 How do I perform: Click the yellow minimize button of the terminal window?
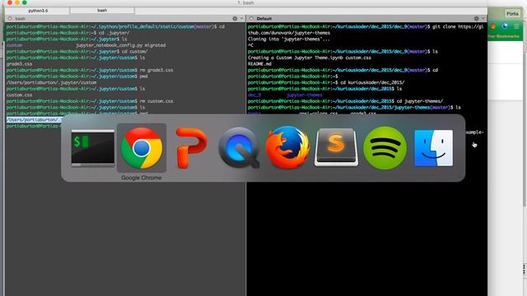(17, 2)
